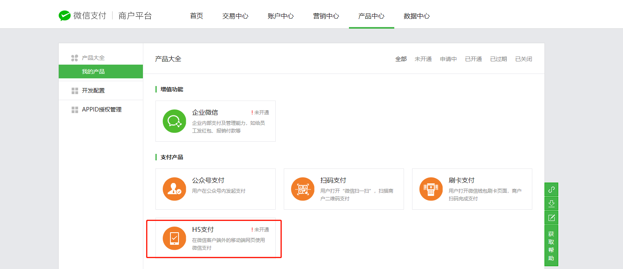Click the 产品大全 sidebar grid icon

coord(74,58)
